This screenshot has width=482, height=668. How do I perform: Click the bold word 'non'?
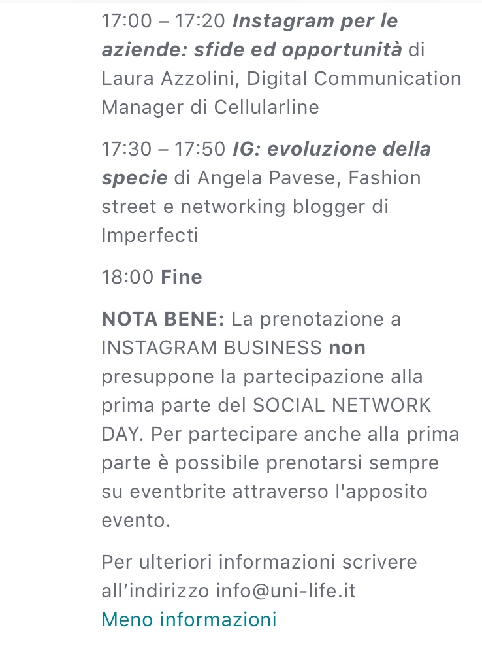[347, 348]
